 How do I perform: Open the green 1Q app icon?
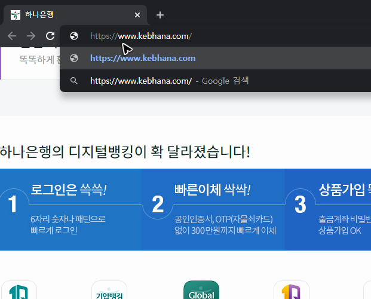click(19, 290)
